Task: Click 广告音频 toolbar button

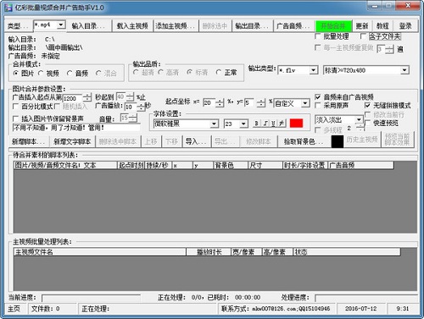Action: click(293, 26)
